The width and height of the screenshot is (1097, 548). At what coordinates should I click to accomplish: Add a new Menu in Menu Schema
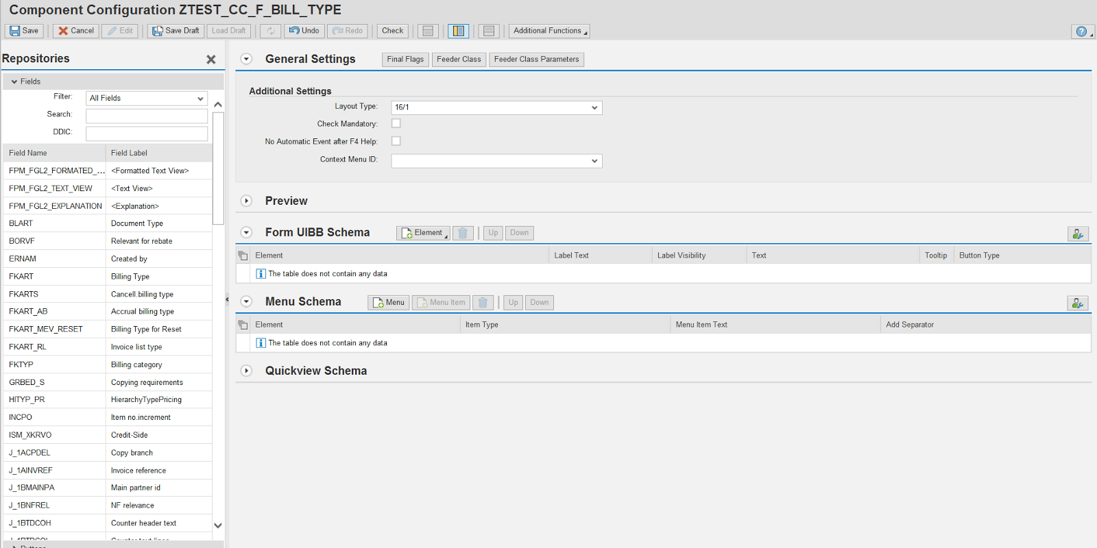[x=388, y=303]
